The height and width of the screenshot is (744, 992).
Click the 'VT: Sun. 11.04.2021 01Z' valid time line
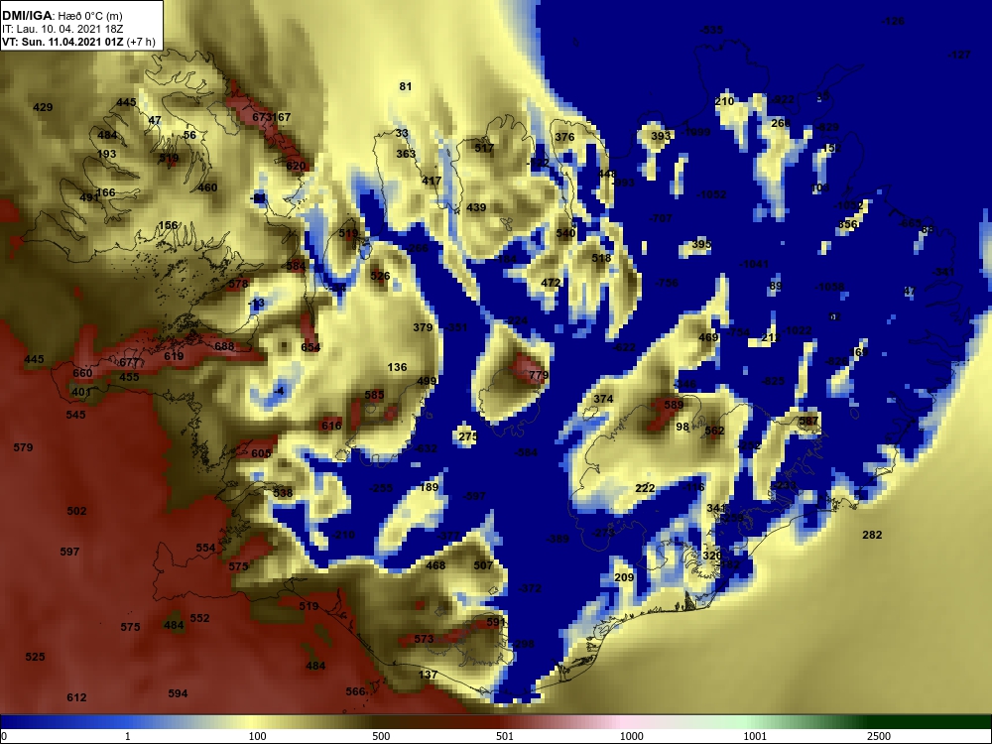click(62, 43)
